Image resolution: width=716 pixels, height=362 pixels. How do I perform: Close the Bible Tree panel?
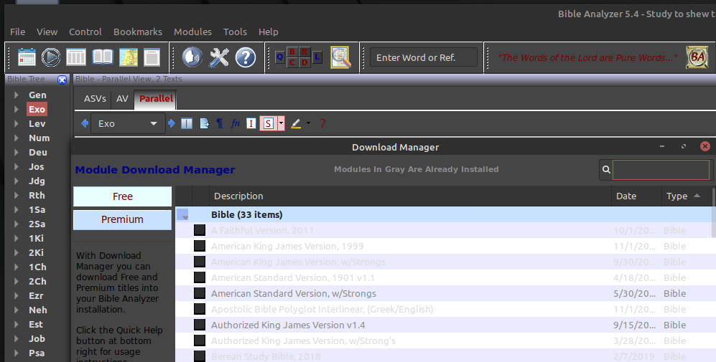pyautogui.click(x=62, y=80)
